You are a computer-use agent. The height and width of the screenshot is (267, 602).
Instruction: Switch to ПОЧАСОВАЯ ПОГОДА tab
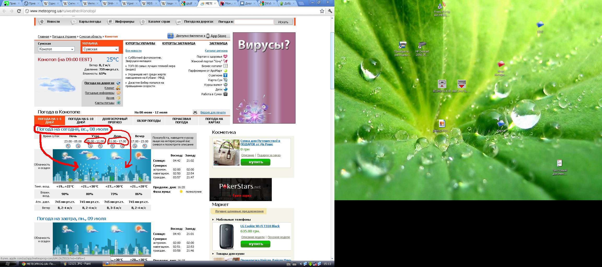[182, 120]
